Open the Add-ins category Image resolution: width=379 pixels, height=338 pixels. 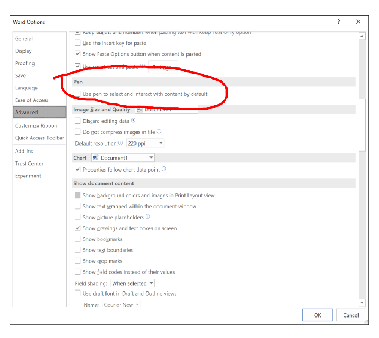39,151
